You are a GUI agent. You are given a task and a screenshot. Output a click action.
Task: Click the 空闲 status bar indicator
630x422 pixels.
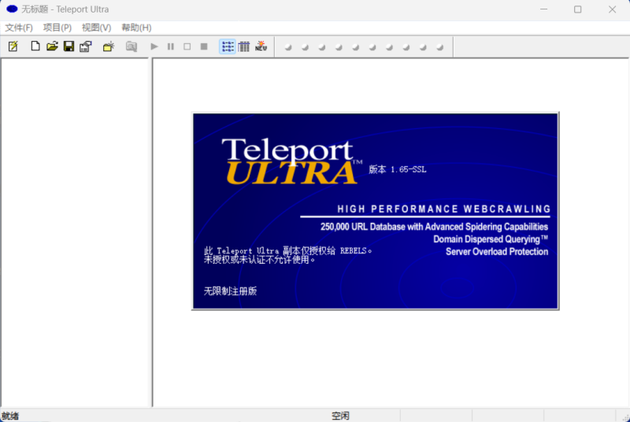pos(340,416)
